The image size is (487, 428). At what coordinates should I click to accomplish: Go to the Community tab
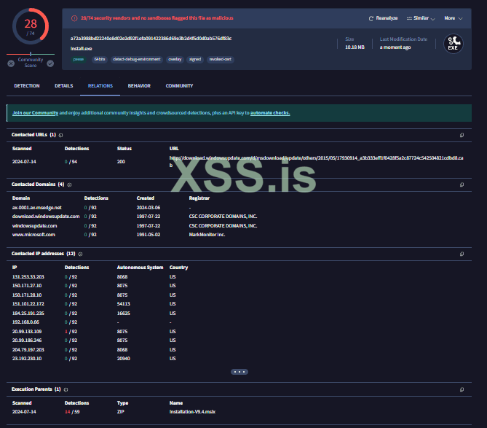coord(179,86)
